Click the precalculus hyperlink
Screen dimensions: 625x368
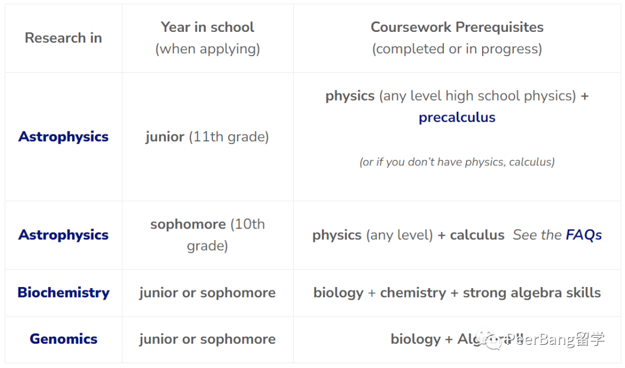pyautogui.click(x=457, y=117)
